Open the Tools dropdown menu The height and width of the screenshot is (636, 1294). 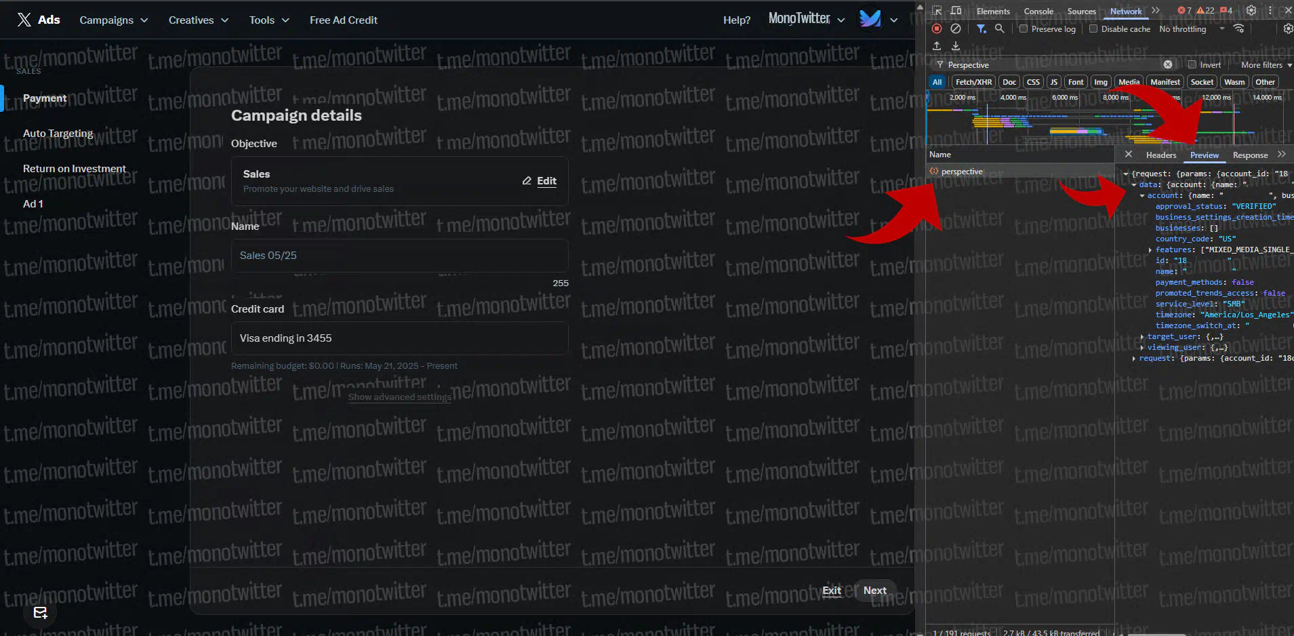pos(268,20)
